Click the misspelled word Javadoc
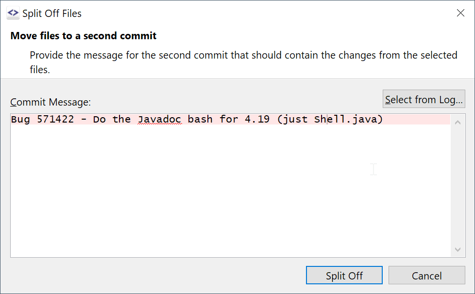The width and height of the screenshot is (475, 294). pyautogui.click(x=159, y=119)
